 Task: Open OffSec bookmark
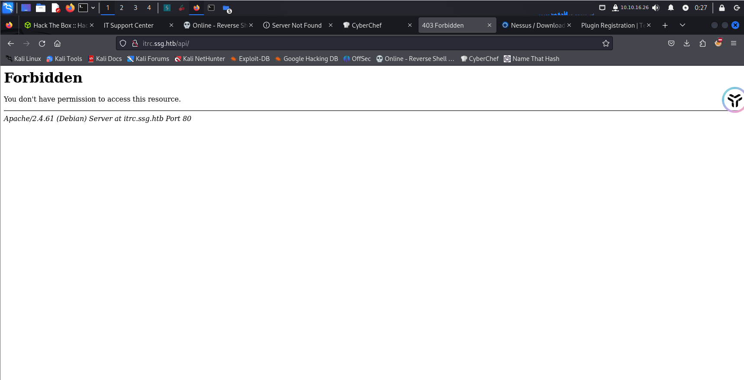click(357, 59)
